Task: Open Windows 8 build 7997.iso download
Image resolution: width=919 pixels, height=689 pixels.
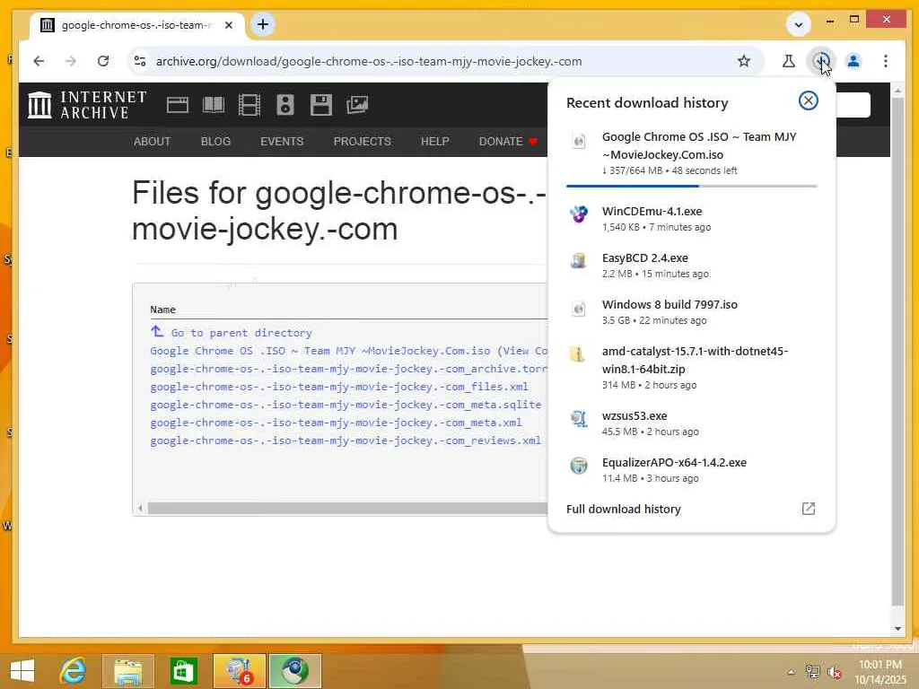Action: (x=692, y=311)
